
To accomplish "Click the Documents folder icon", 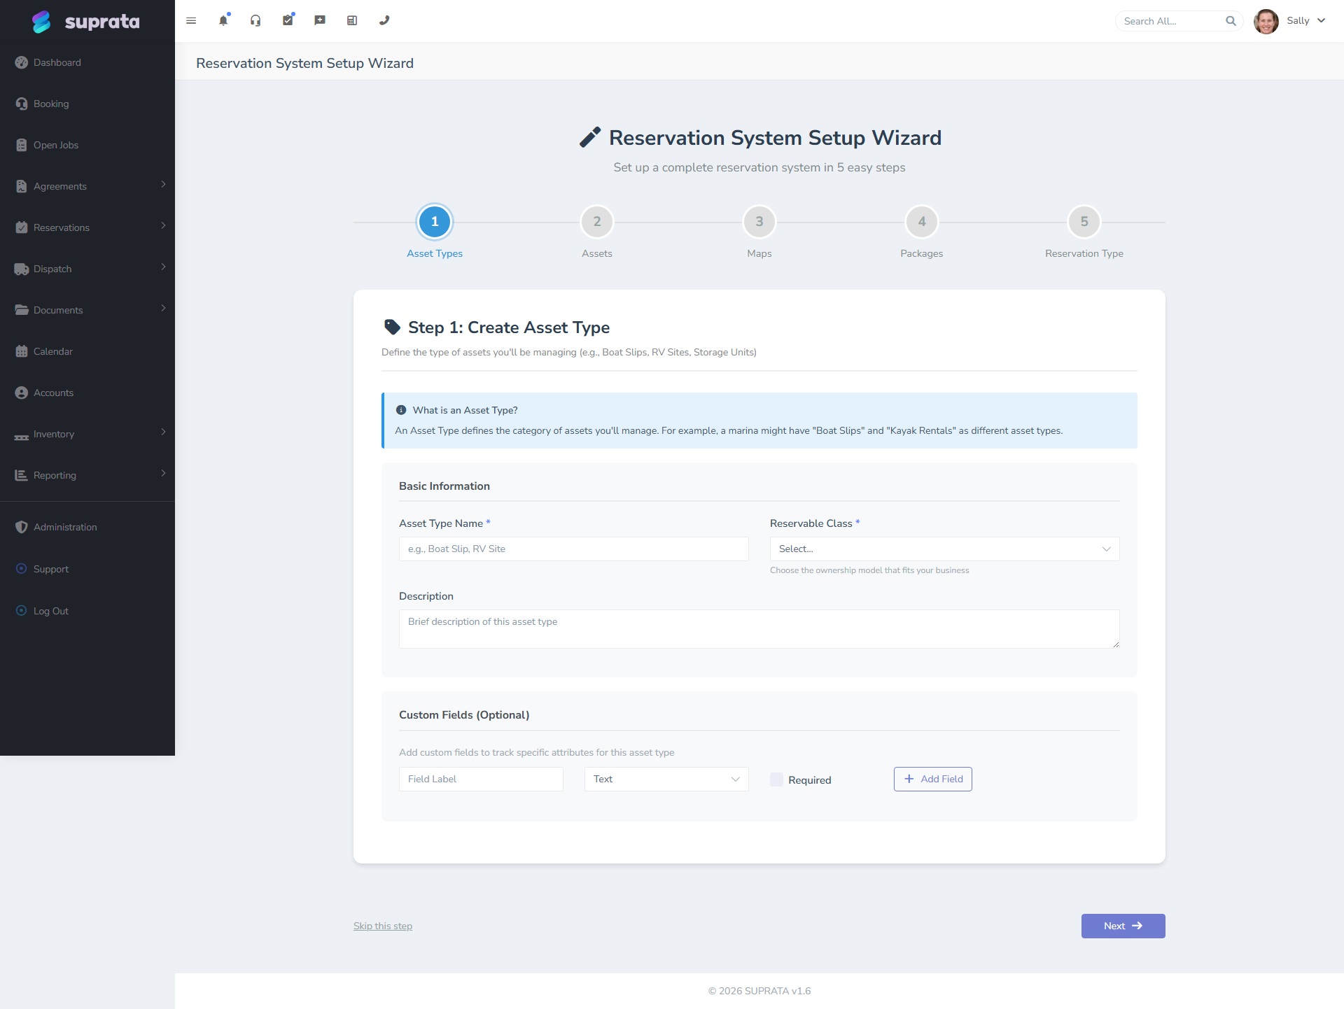I will [22, 310].
